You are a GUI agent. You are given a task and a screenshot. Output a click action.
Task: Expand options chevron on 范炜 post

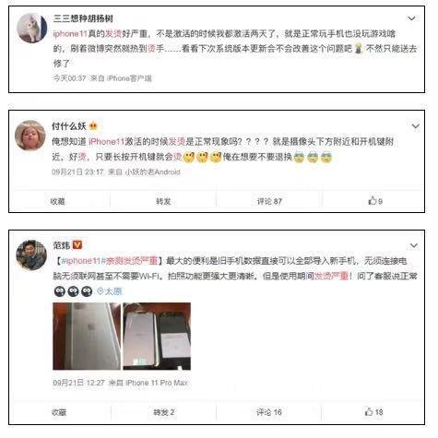pyautogui.click(x=414, y=245)
